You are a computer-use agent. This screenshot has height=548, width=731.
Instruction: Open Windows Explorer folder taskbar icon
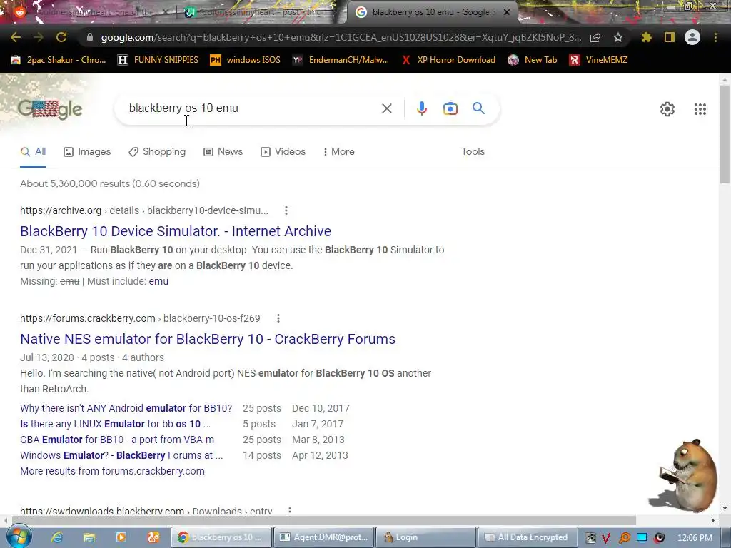[x=89, y=537]
